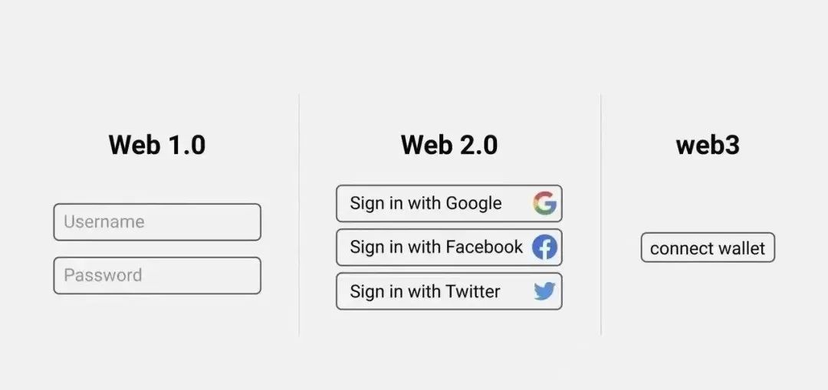The width and height of the screenshot is (828, 390).
Task: Click the "Password" placeholder text
Action: (x=103, y=276)
